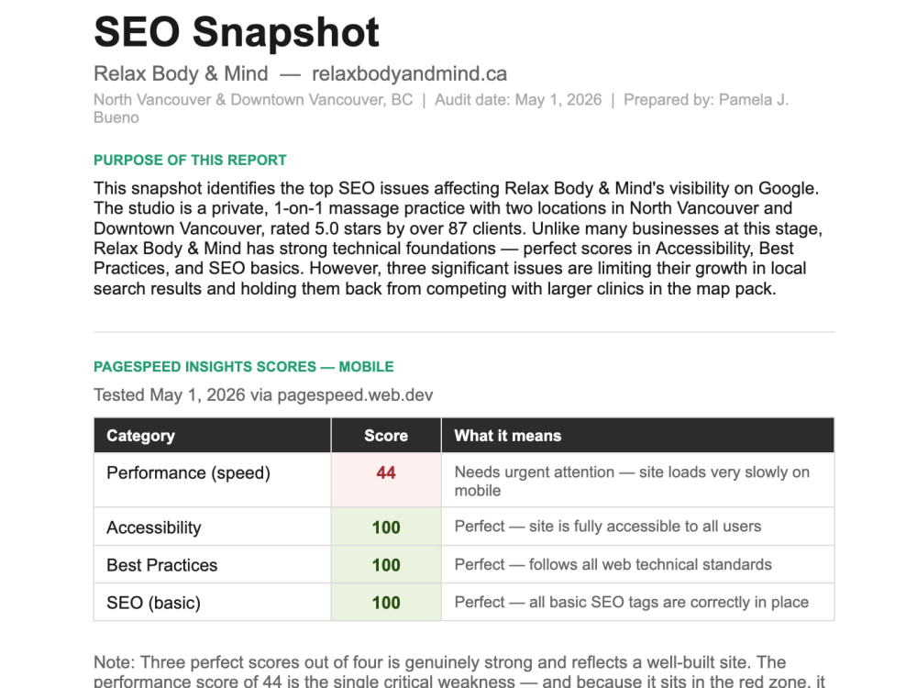Image resolution: width=917 pixels, height=688 pixels.
Task: Click the relaxbodyandmind.ca website text
Action: [409, 73]
